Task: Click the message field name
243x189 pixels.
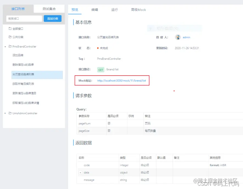Action: (x=89, y=180)
